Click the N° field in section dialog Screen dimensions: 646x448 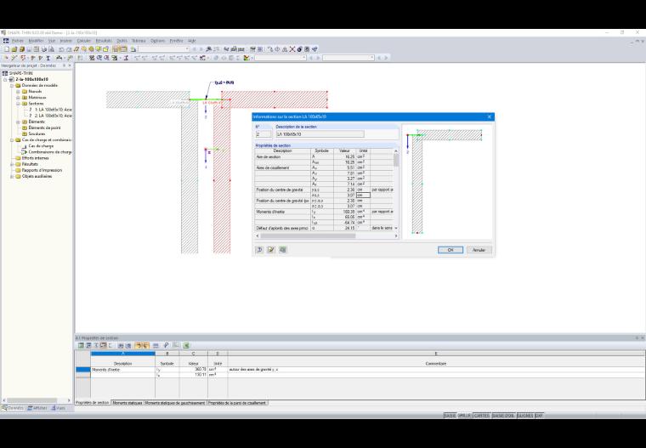tap(263, 134)
